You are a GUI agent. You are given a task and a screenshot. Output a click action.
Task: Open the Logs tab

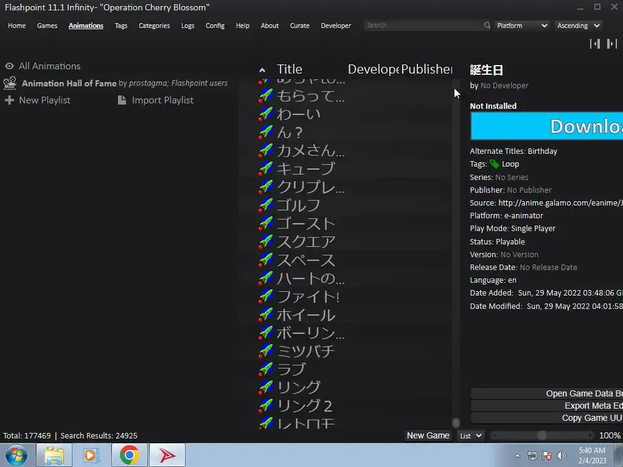[187, 26]
